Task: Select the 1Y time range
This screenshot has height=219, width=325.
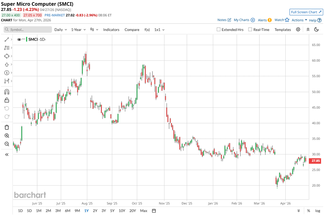Action: click(x=86, y=211)
